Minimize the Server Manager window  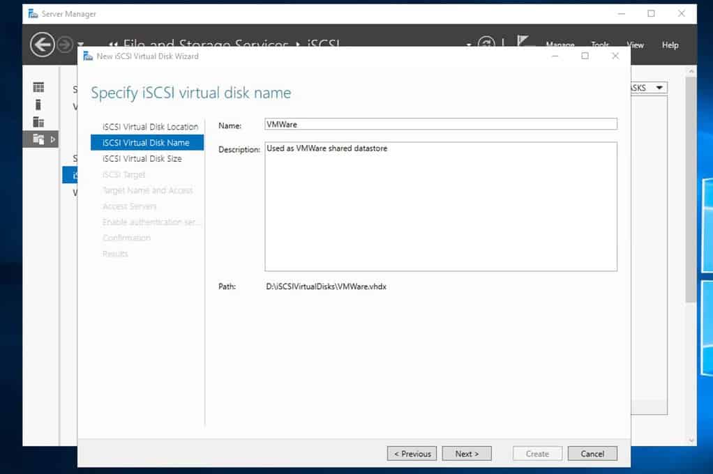coord(621,14)
